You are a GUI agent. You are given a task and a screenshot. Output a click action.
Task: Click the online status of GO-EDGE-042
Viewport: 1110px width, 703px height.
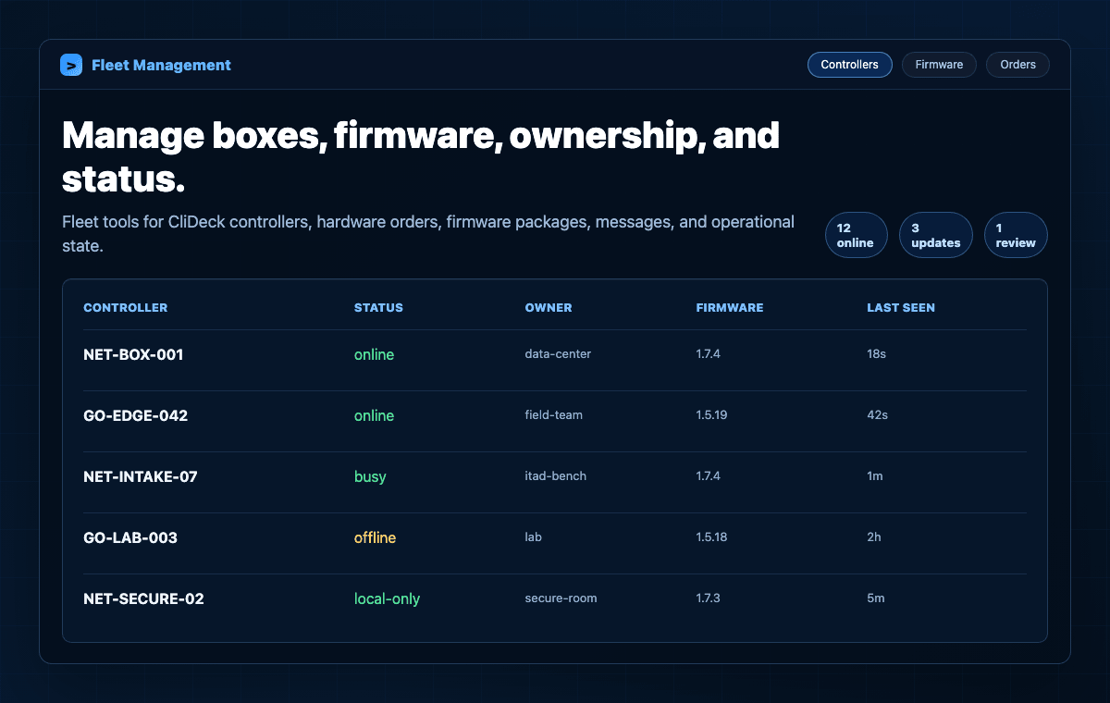(374, 415)
